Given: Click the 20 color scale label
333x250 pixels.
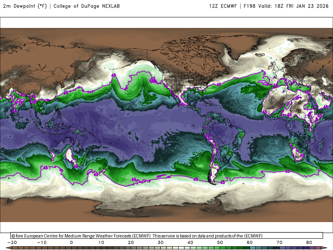Looking at the screenshot, I should tap(131, 242).
